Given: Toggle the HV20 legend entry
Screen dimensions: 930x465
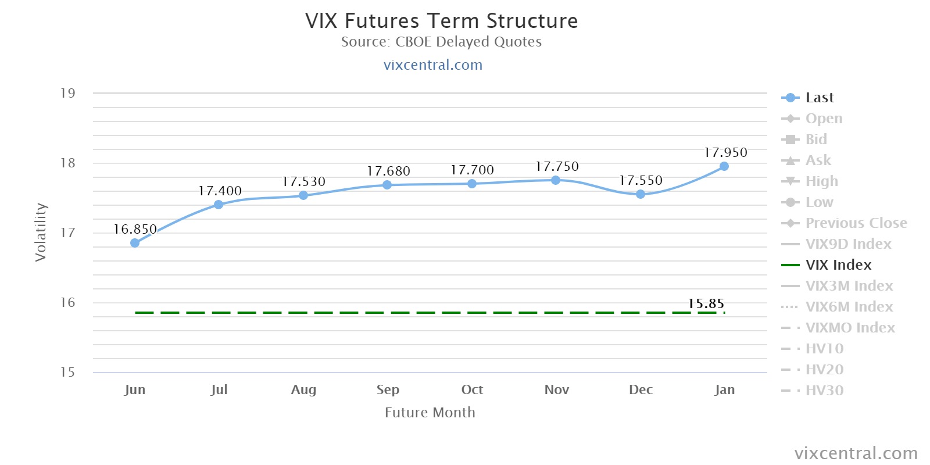Looking at the screenshot, I should 824,370.
